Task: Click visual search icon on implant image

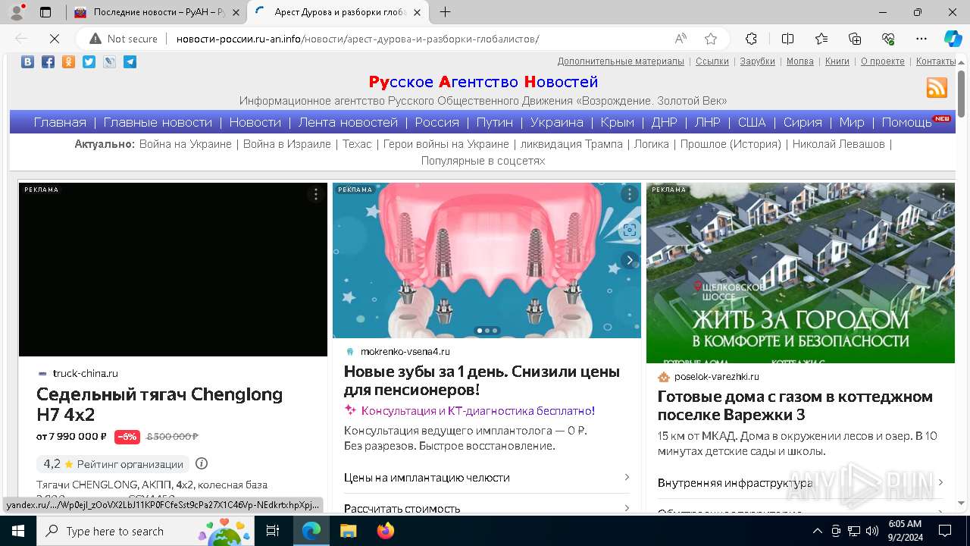Action: point(630,231)
